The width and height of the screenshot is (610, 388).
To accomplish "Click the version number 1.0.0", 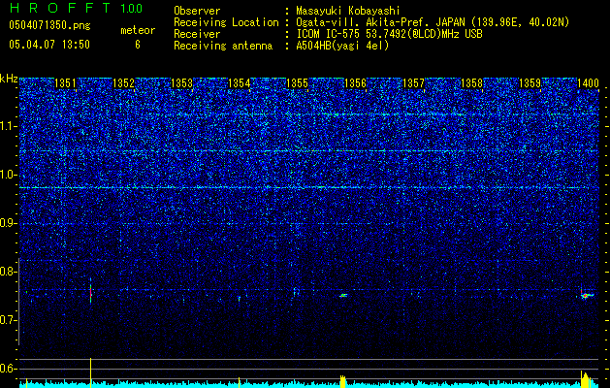I will tap(131, 8).
